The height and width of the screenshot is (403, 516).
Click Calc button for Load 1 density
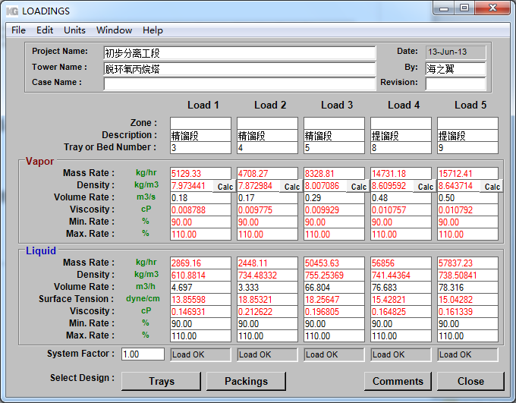(x=225, y=187)
